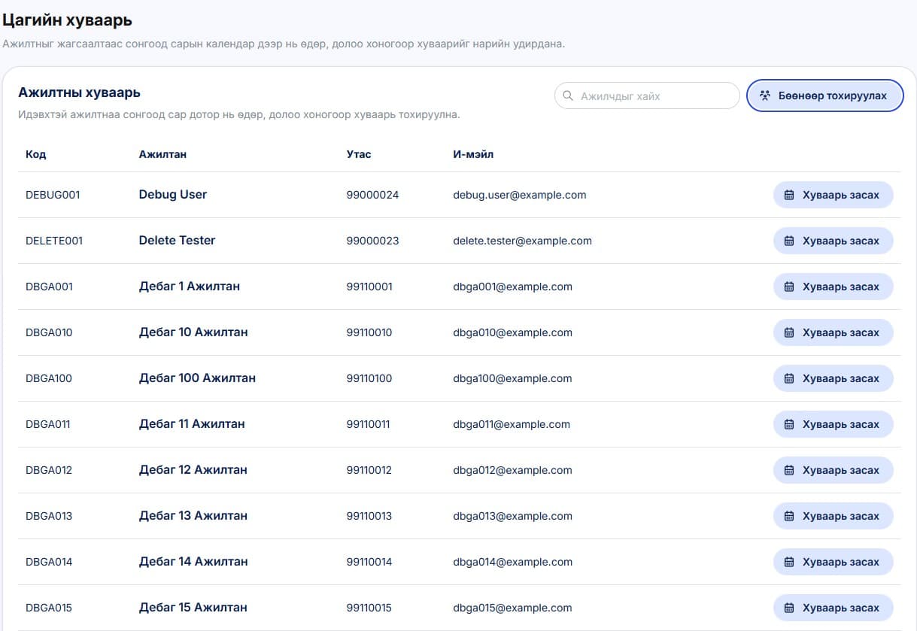Click email dbga010@example.com
917x631 pixels.
click(x=513, y=332)
